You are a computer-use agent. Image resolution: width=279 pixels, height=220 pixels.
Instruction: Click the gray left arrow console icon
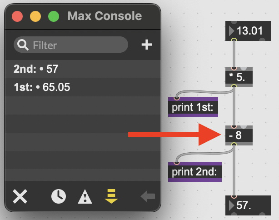[147, 196]
